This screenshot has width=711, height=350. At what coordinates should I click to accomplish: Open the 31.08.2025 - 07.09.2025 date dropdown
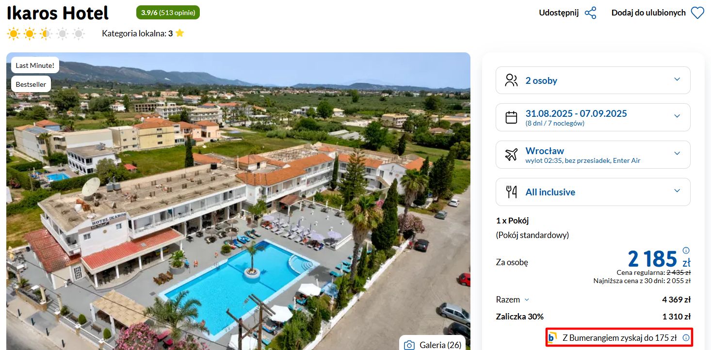coord(593,117)
